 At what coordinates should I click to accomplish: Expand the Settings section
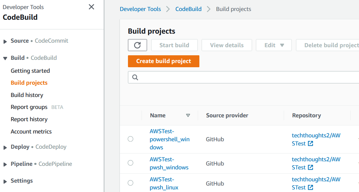5,181
